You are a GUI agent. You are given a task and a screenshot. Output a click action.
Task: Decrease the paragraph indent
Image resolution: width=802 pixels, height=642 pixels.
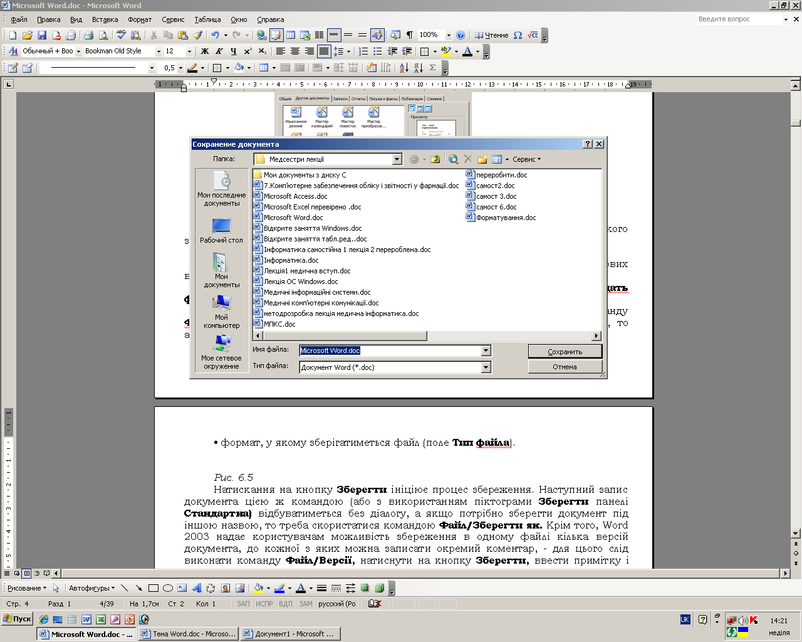393,51
